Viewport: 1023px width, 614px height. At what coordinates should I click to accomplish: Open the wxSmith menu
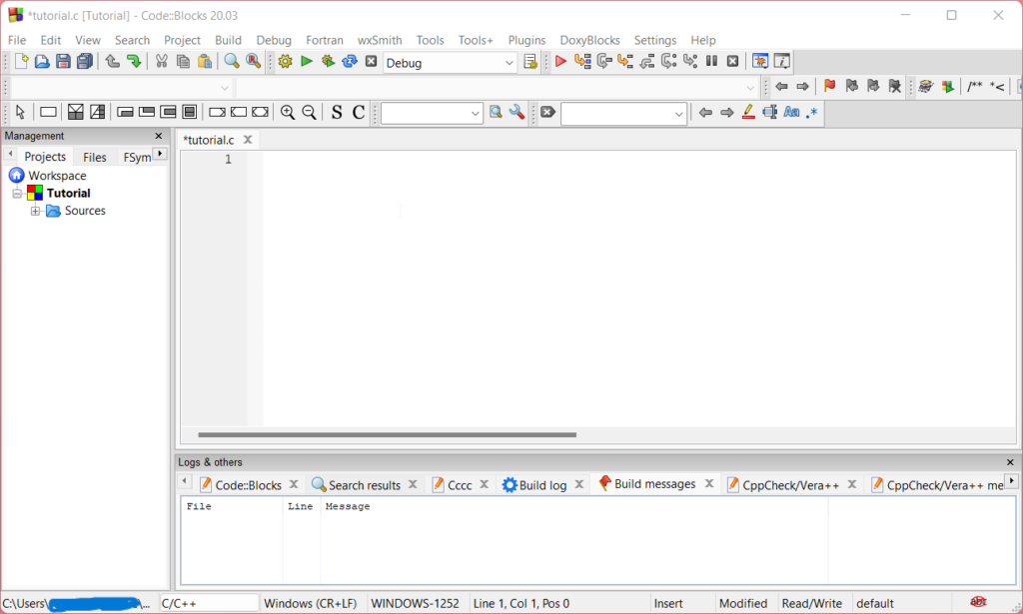tap(380, 40)
